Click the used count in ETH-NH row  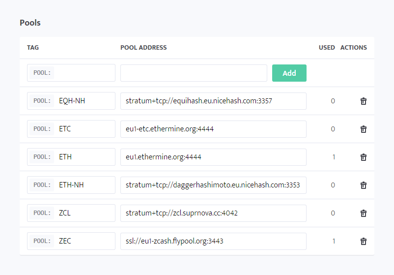(333, 185)
